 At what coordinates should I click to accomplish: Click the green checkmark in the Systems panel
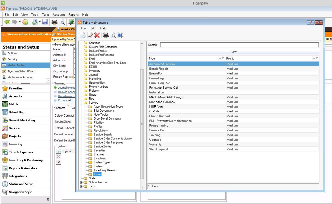pyautogui.click(x=58, y=162)
